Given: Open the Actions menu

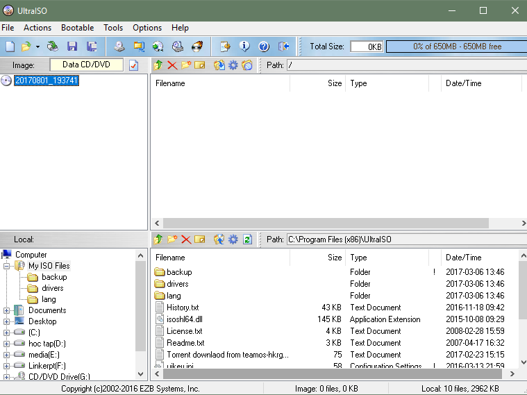Looking at the screenshot, I should pyautogui.click(x=37, y=28).
